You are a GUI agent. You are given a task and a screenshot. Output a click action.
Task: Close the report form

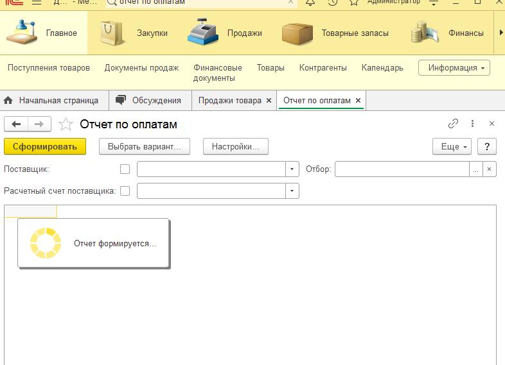492,124
